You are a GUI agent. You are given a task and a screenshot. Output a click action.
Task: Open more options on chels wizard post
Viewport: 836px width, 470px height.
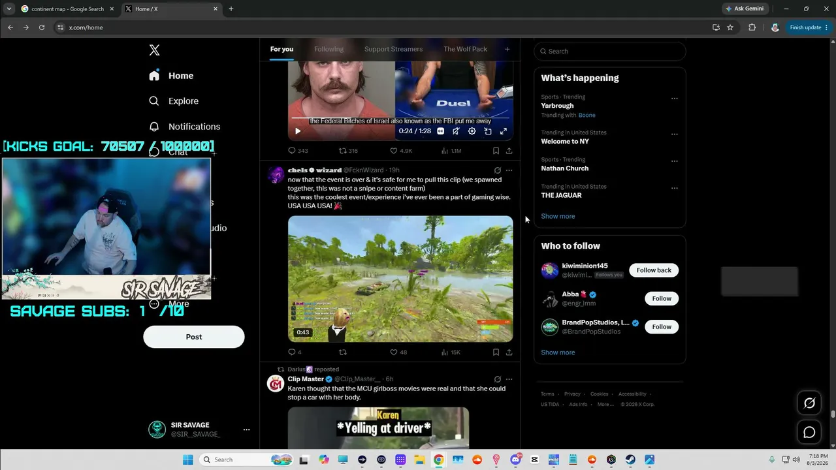click(x=509, y=170)
